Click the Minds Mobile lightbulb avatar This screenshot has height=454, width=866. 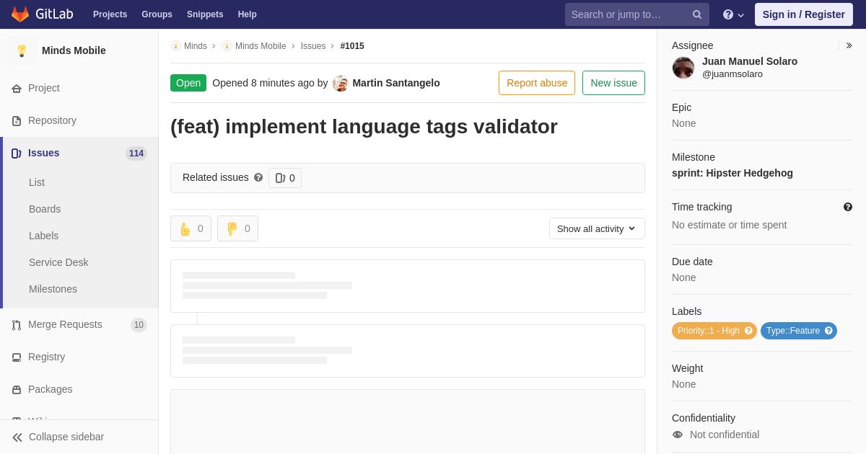[22, 50]
